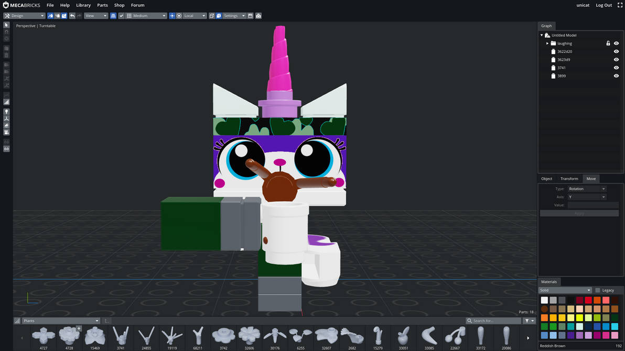Open the View dropdown
This screenshot has width=625, height=351.
coord(95,16)
